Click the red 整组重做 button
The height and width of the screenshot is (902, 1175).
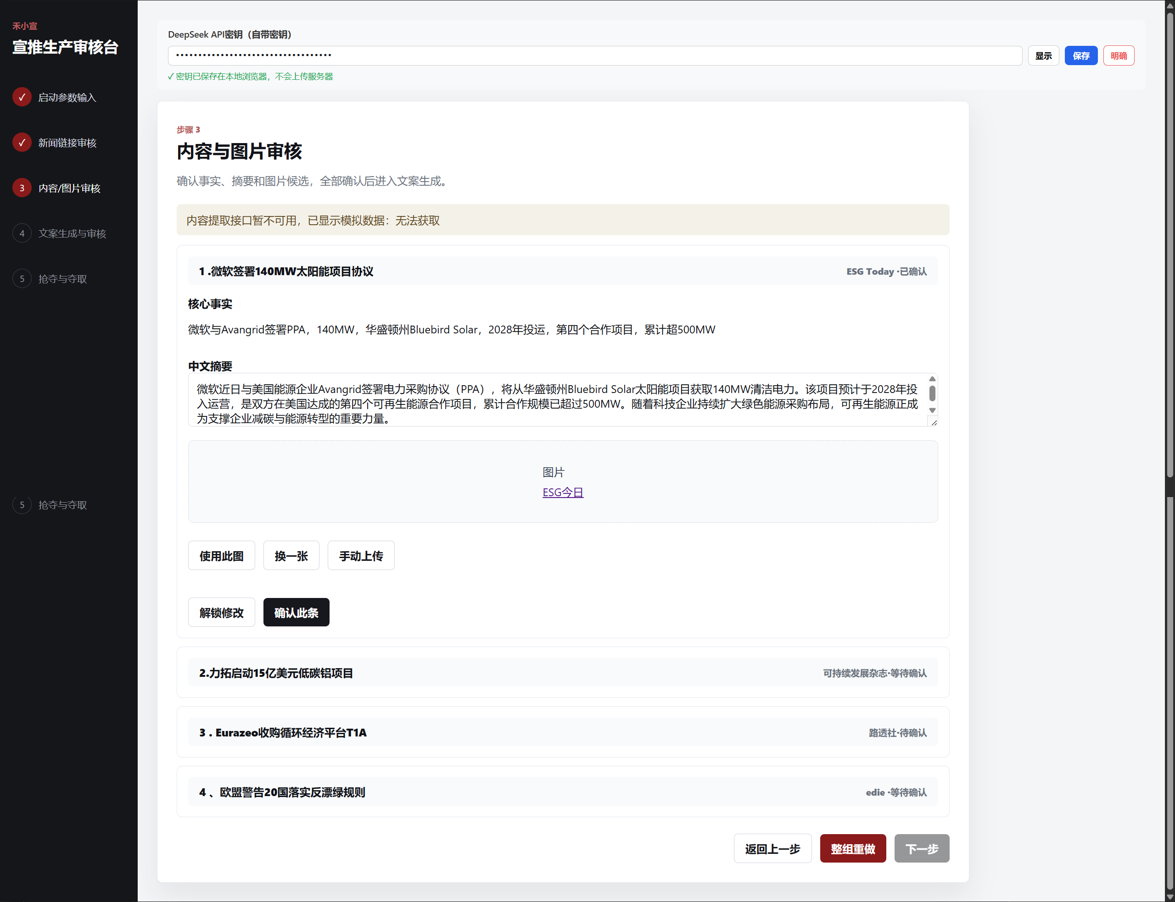coord(853,848)
